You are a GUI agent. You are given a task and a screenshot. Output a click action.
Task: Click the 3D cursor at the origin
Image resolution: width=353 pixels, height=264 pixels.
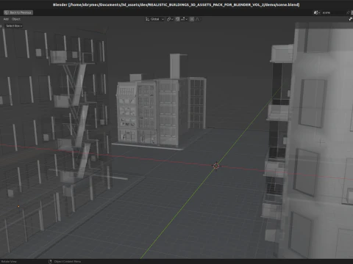coord(216,166)
